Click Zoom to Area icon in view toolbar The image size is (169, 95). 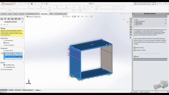66,16
